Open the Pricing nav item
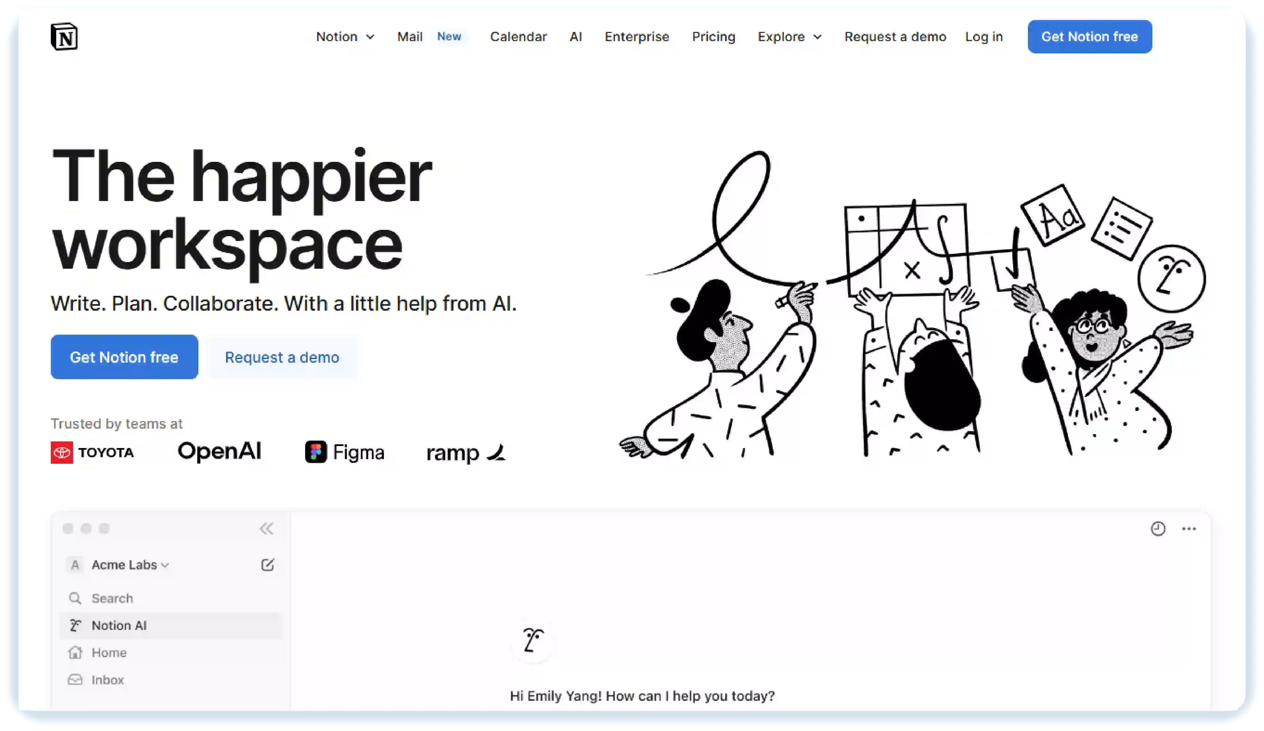The height and width of the screenshot is (731, 1264). [x=713, y=37]
